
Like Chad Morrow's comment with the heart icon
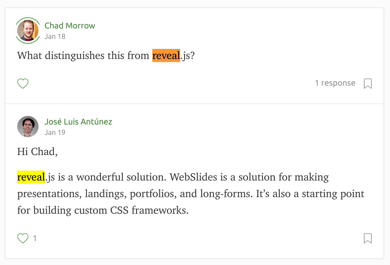(x=23, y=83)
